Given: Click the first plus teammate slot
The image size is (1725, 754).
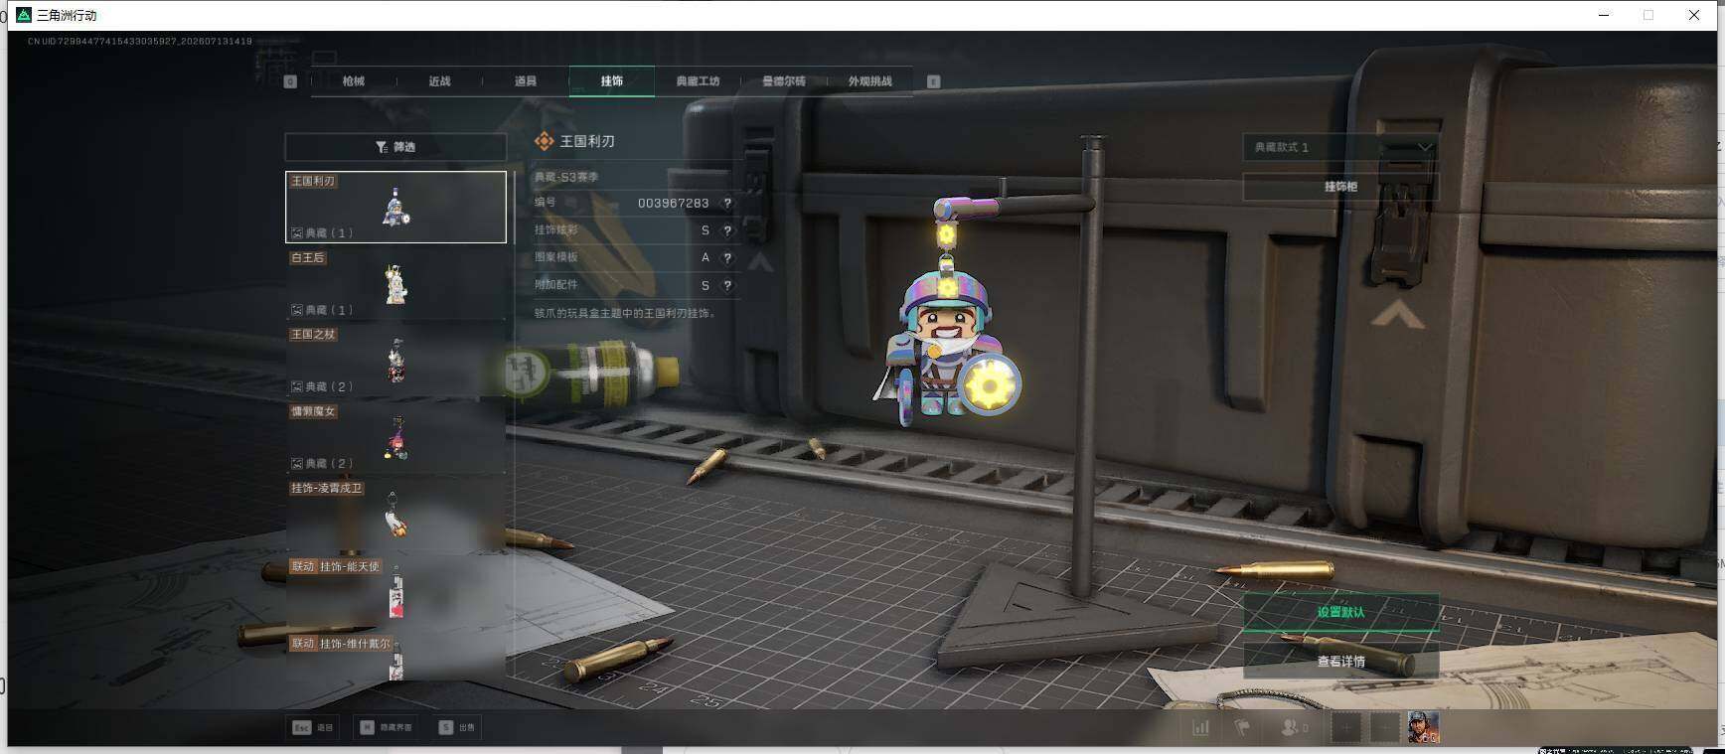Looking at the screenshot, I should (x=1346, y=727).
